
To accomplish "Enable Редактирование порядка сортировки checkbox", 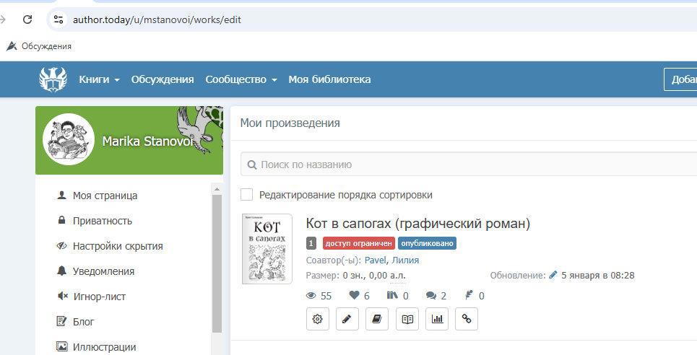I will point(247,195).
